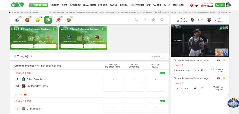Open the KẾT QUẢ menu item

tap(102, 5)
